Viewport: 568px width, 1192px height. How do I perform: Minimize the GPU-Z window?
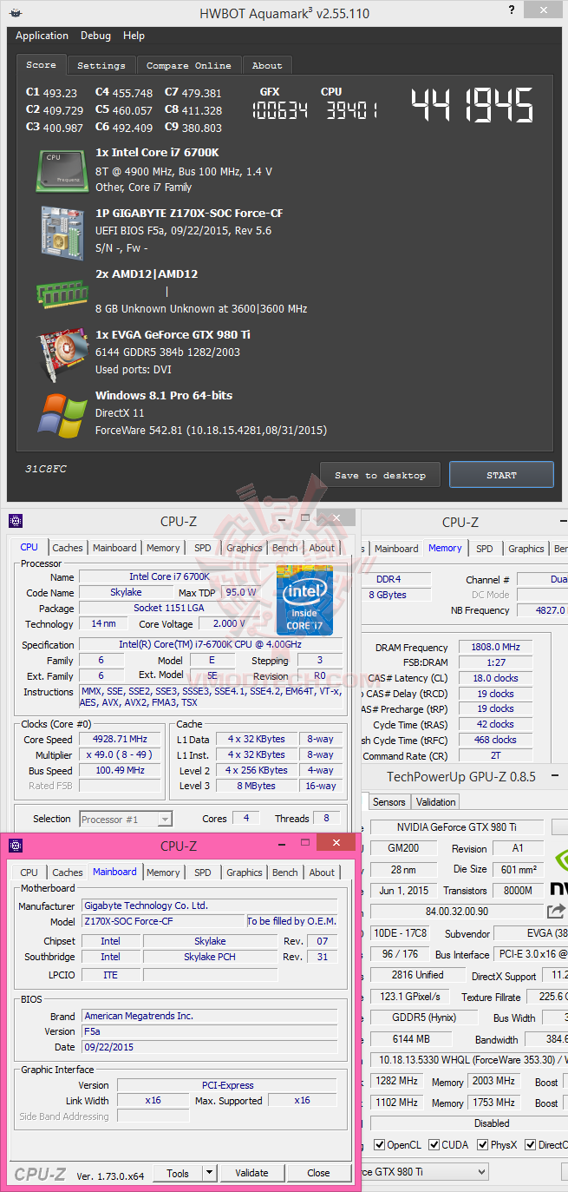[x=557, y=776]
